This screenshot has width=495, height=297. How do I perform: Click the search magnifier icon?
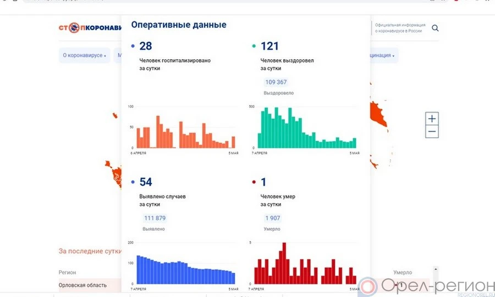tap(435, 29)
